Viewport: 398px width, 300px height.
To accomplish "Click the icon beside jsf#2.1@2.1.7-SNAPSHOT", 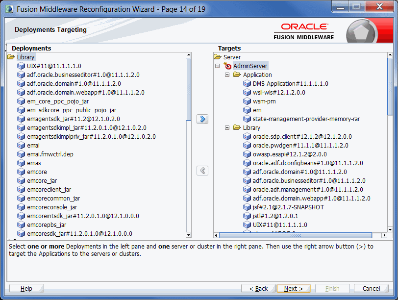I will pyautogui.click(x=247, y=207).
